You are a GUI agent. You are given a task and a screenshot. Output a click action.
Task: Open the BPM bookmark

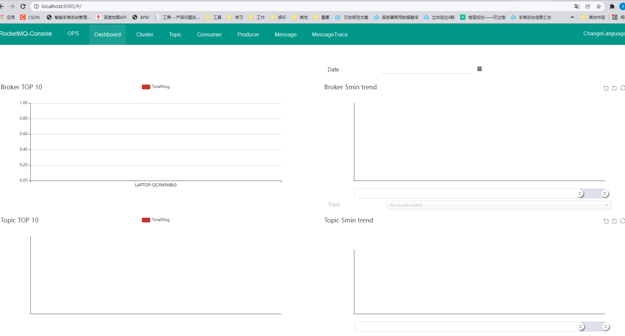(141, 17)
